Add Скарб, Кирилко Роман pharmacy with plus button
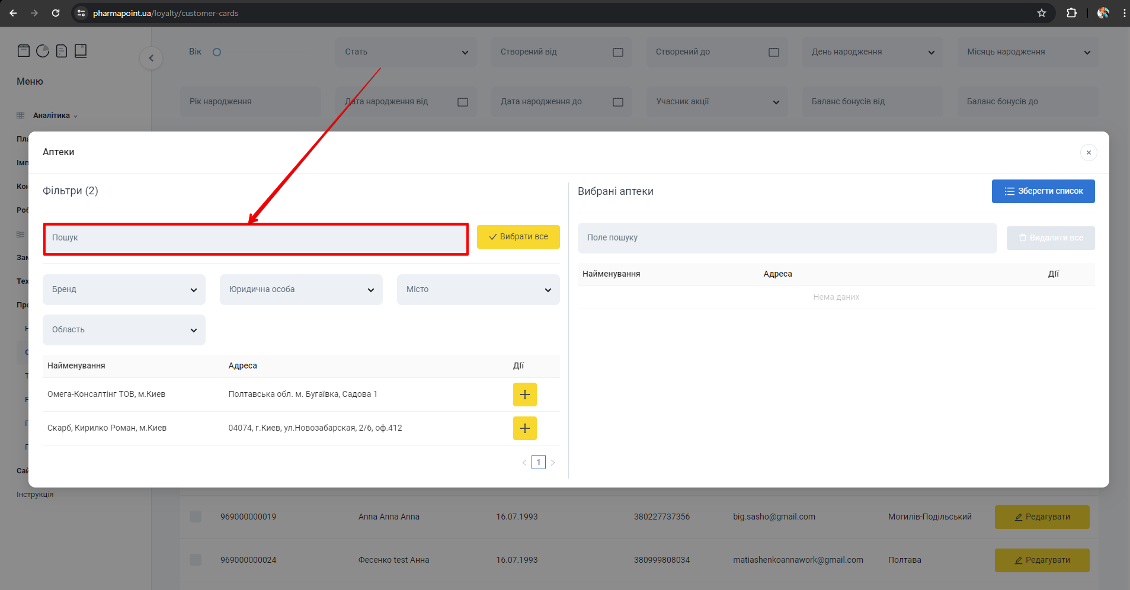1130x590 pixels. click(x=524, y=428)
